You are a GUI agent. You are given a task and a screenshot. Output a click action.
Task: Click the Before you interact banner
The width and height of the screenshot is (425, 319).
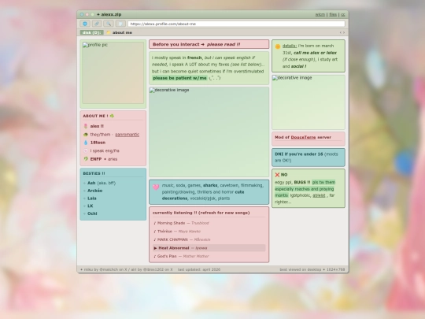(209, 44)
